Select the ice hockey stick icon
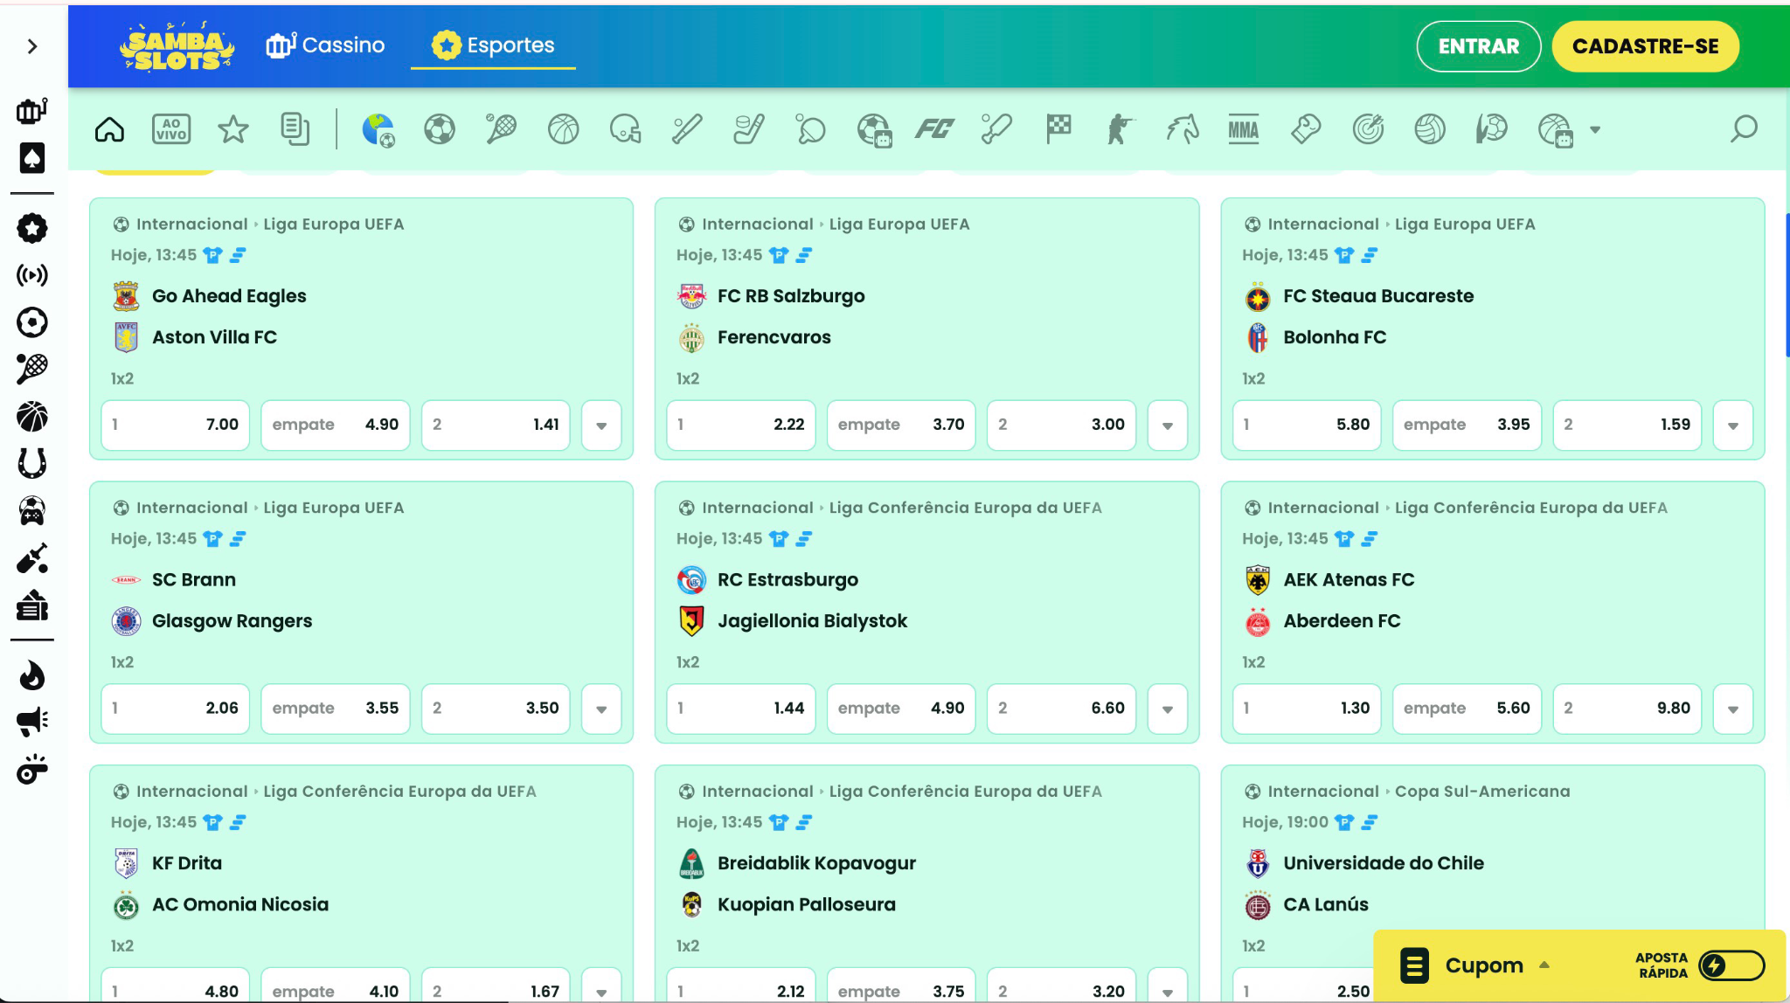This screenshot has width=1790, height=1003. [x=749, y=129]
